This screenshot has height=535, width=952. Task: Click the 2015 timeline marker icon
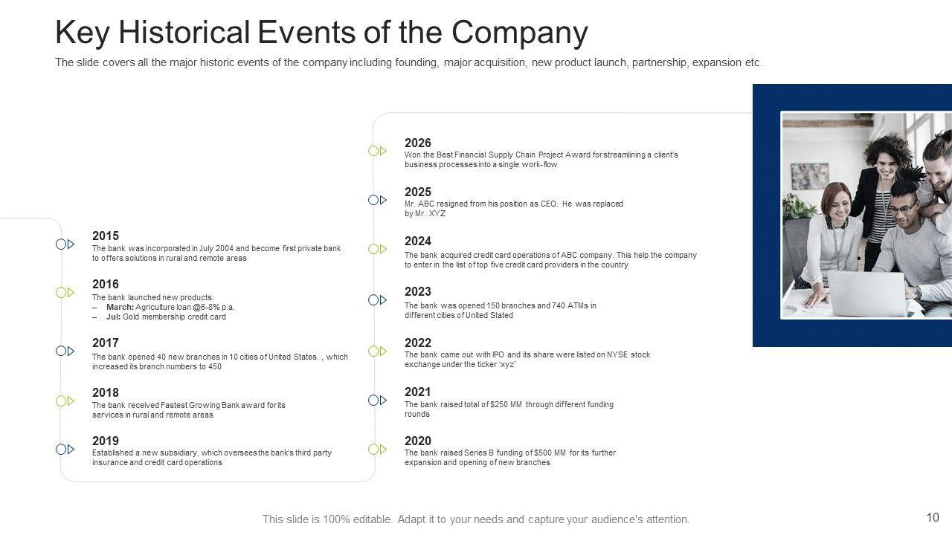coord(65,244)
